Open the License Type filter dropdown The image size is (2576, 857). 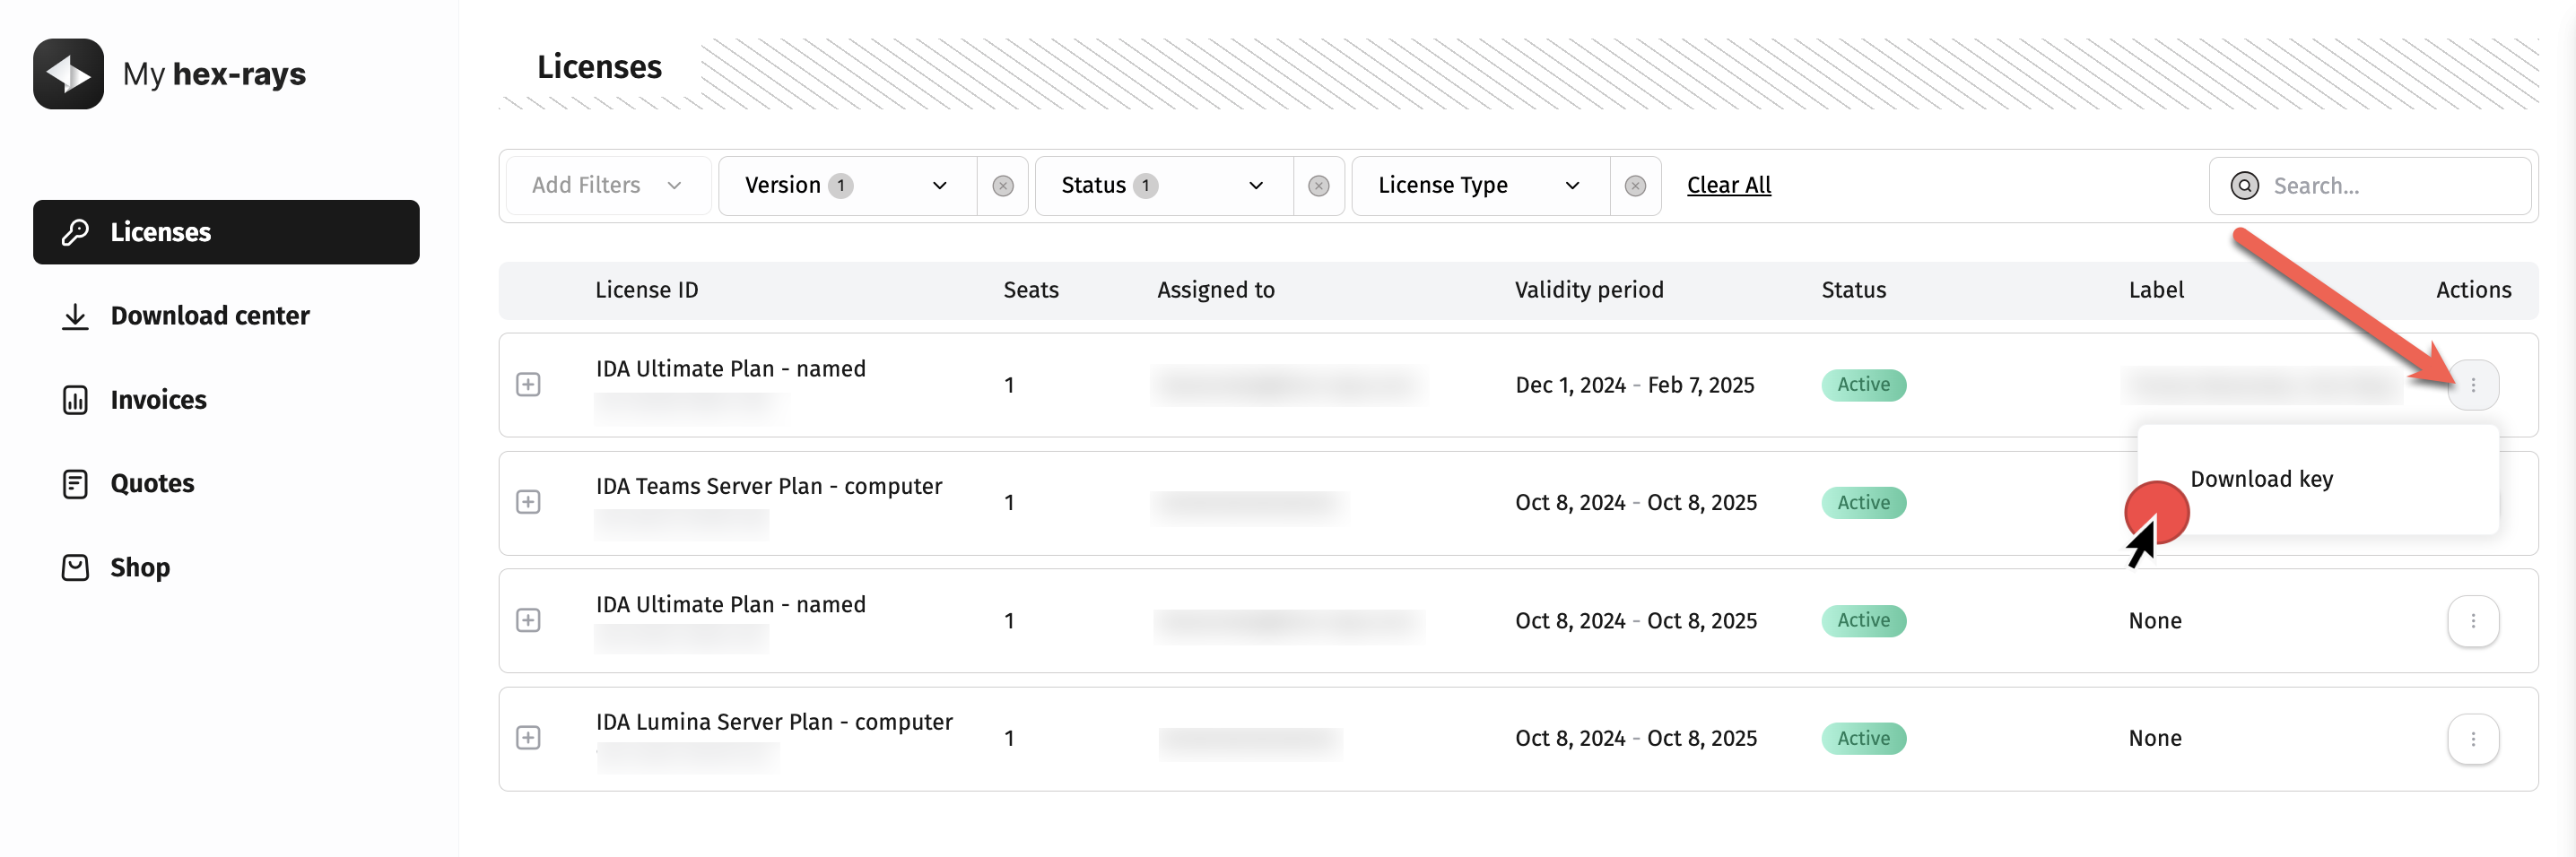coord(1479,186)
